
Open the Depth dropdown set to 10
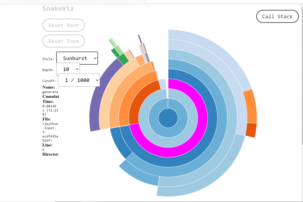pos(68,69)
